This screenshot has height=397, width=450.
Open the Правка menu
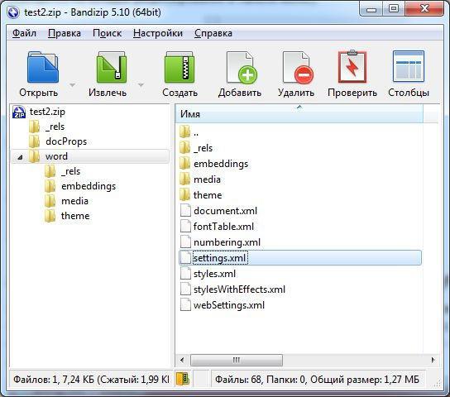pyautogui.click(x=65, y=33)
